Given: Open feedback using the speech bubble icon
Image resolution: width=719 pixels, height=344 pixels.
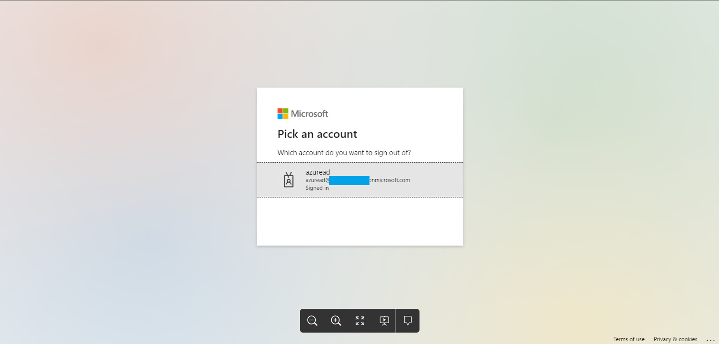Looking at the screenshot, I should point(408,320).
